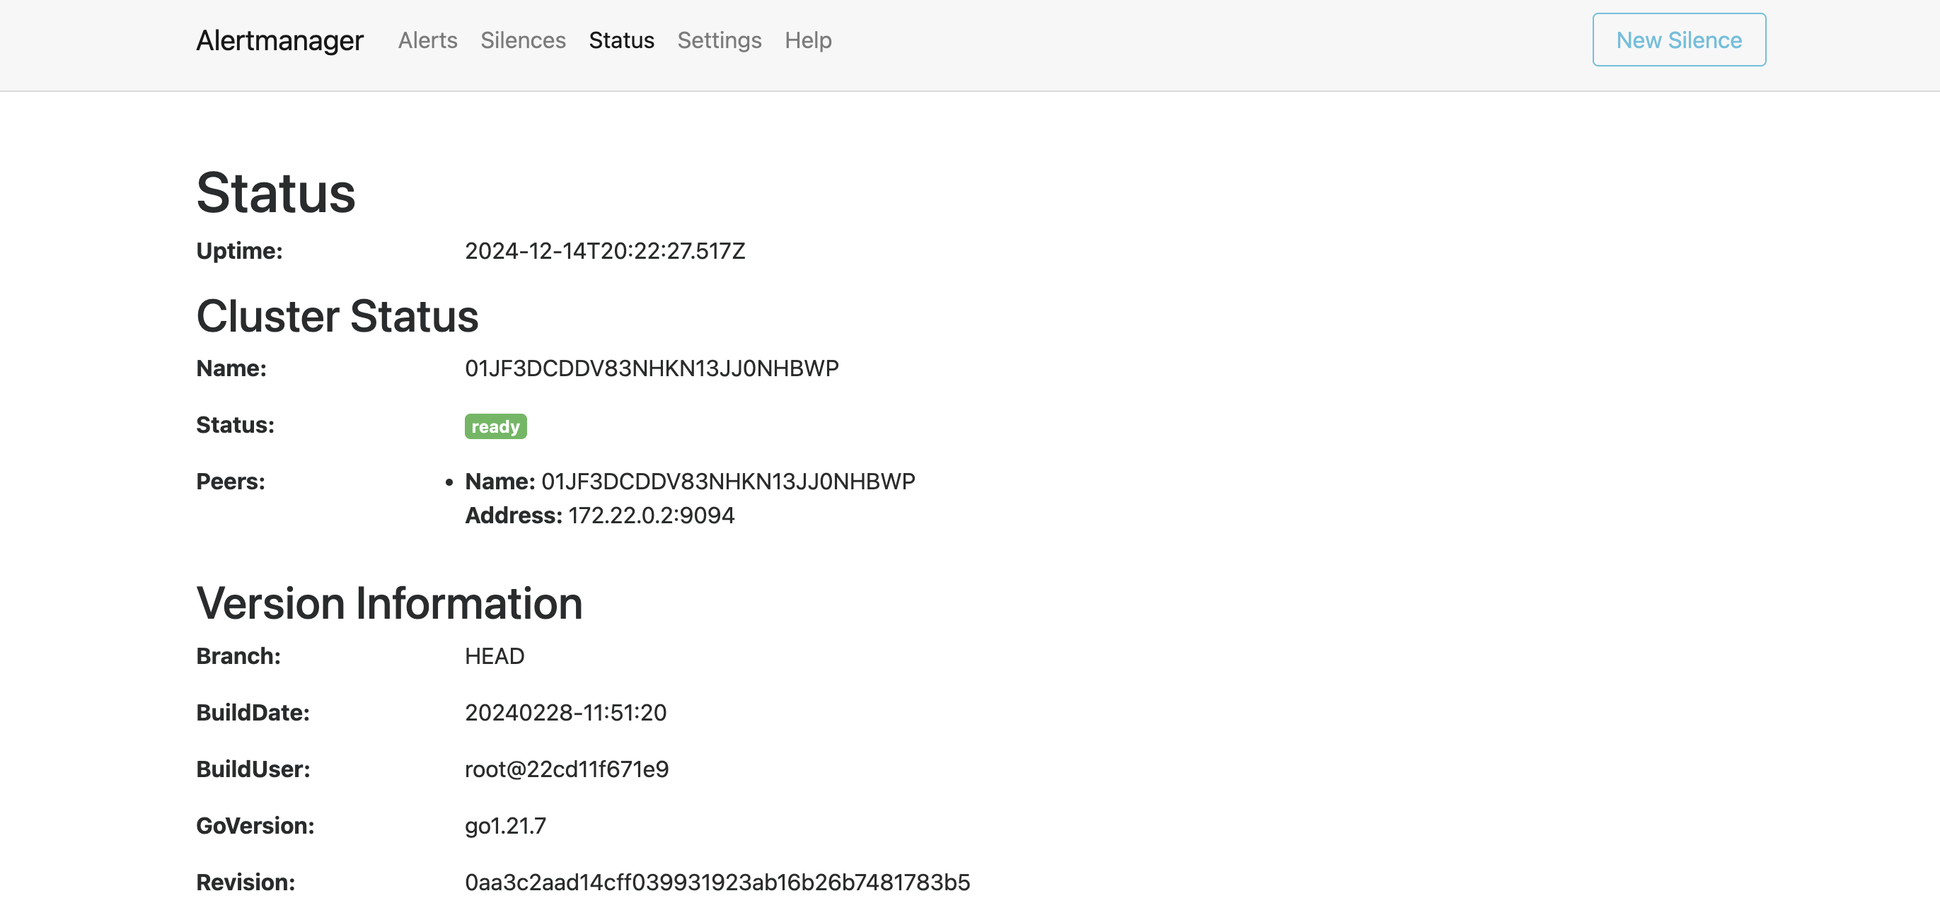Click the green ready status badge
This screenshot has height=915, width=1940.
pyautogui.click(x=495, y=426)
